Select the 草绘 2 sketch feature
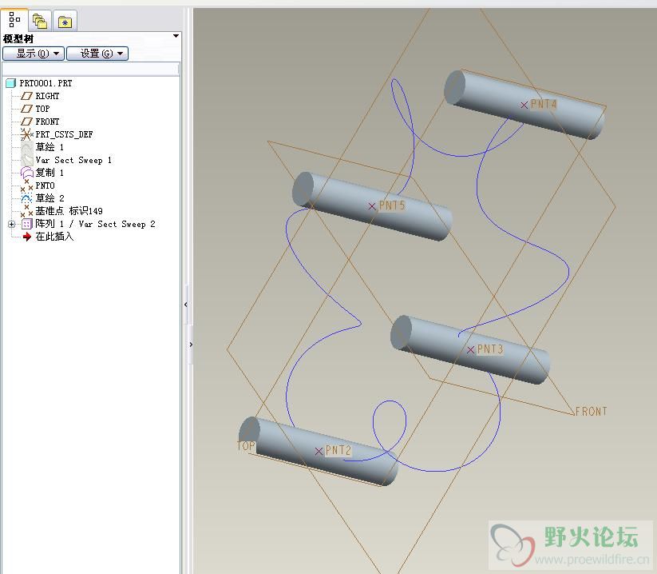657x574 pixels. click(x=49, y=198)
